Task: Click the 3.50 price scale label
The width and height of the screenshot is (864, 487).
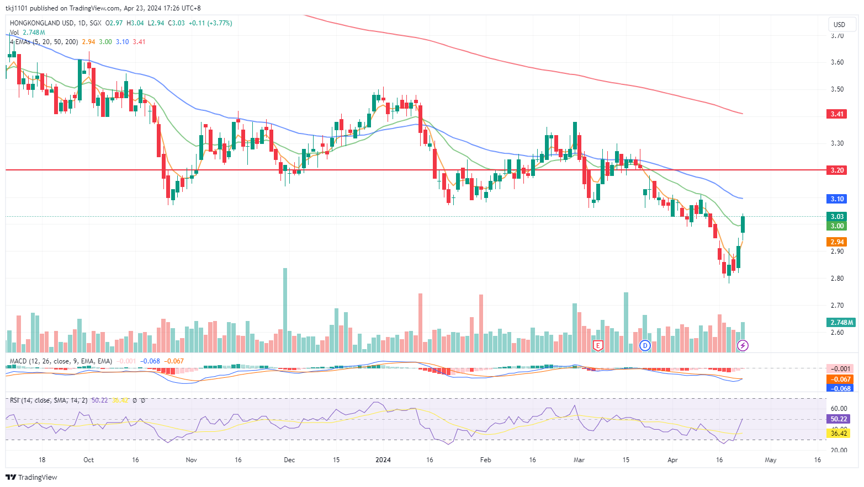Action: coord(837,89)
